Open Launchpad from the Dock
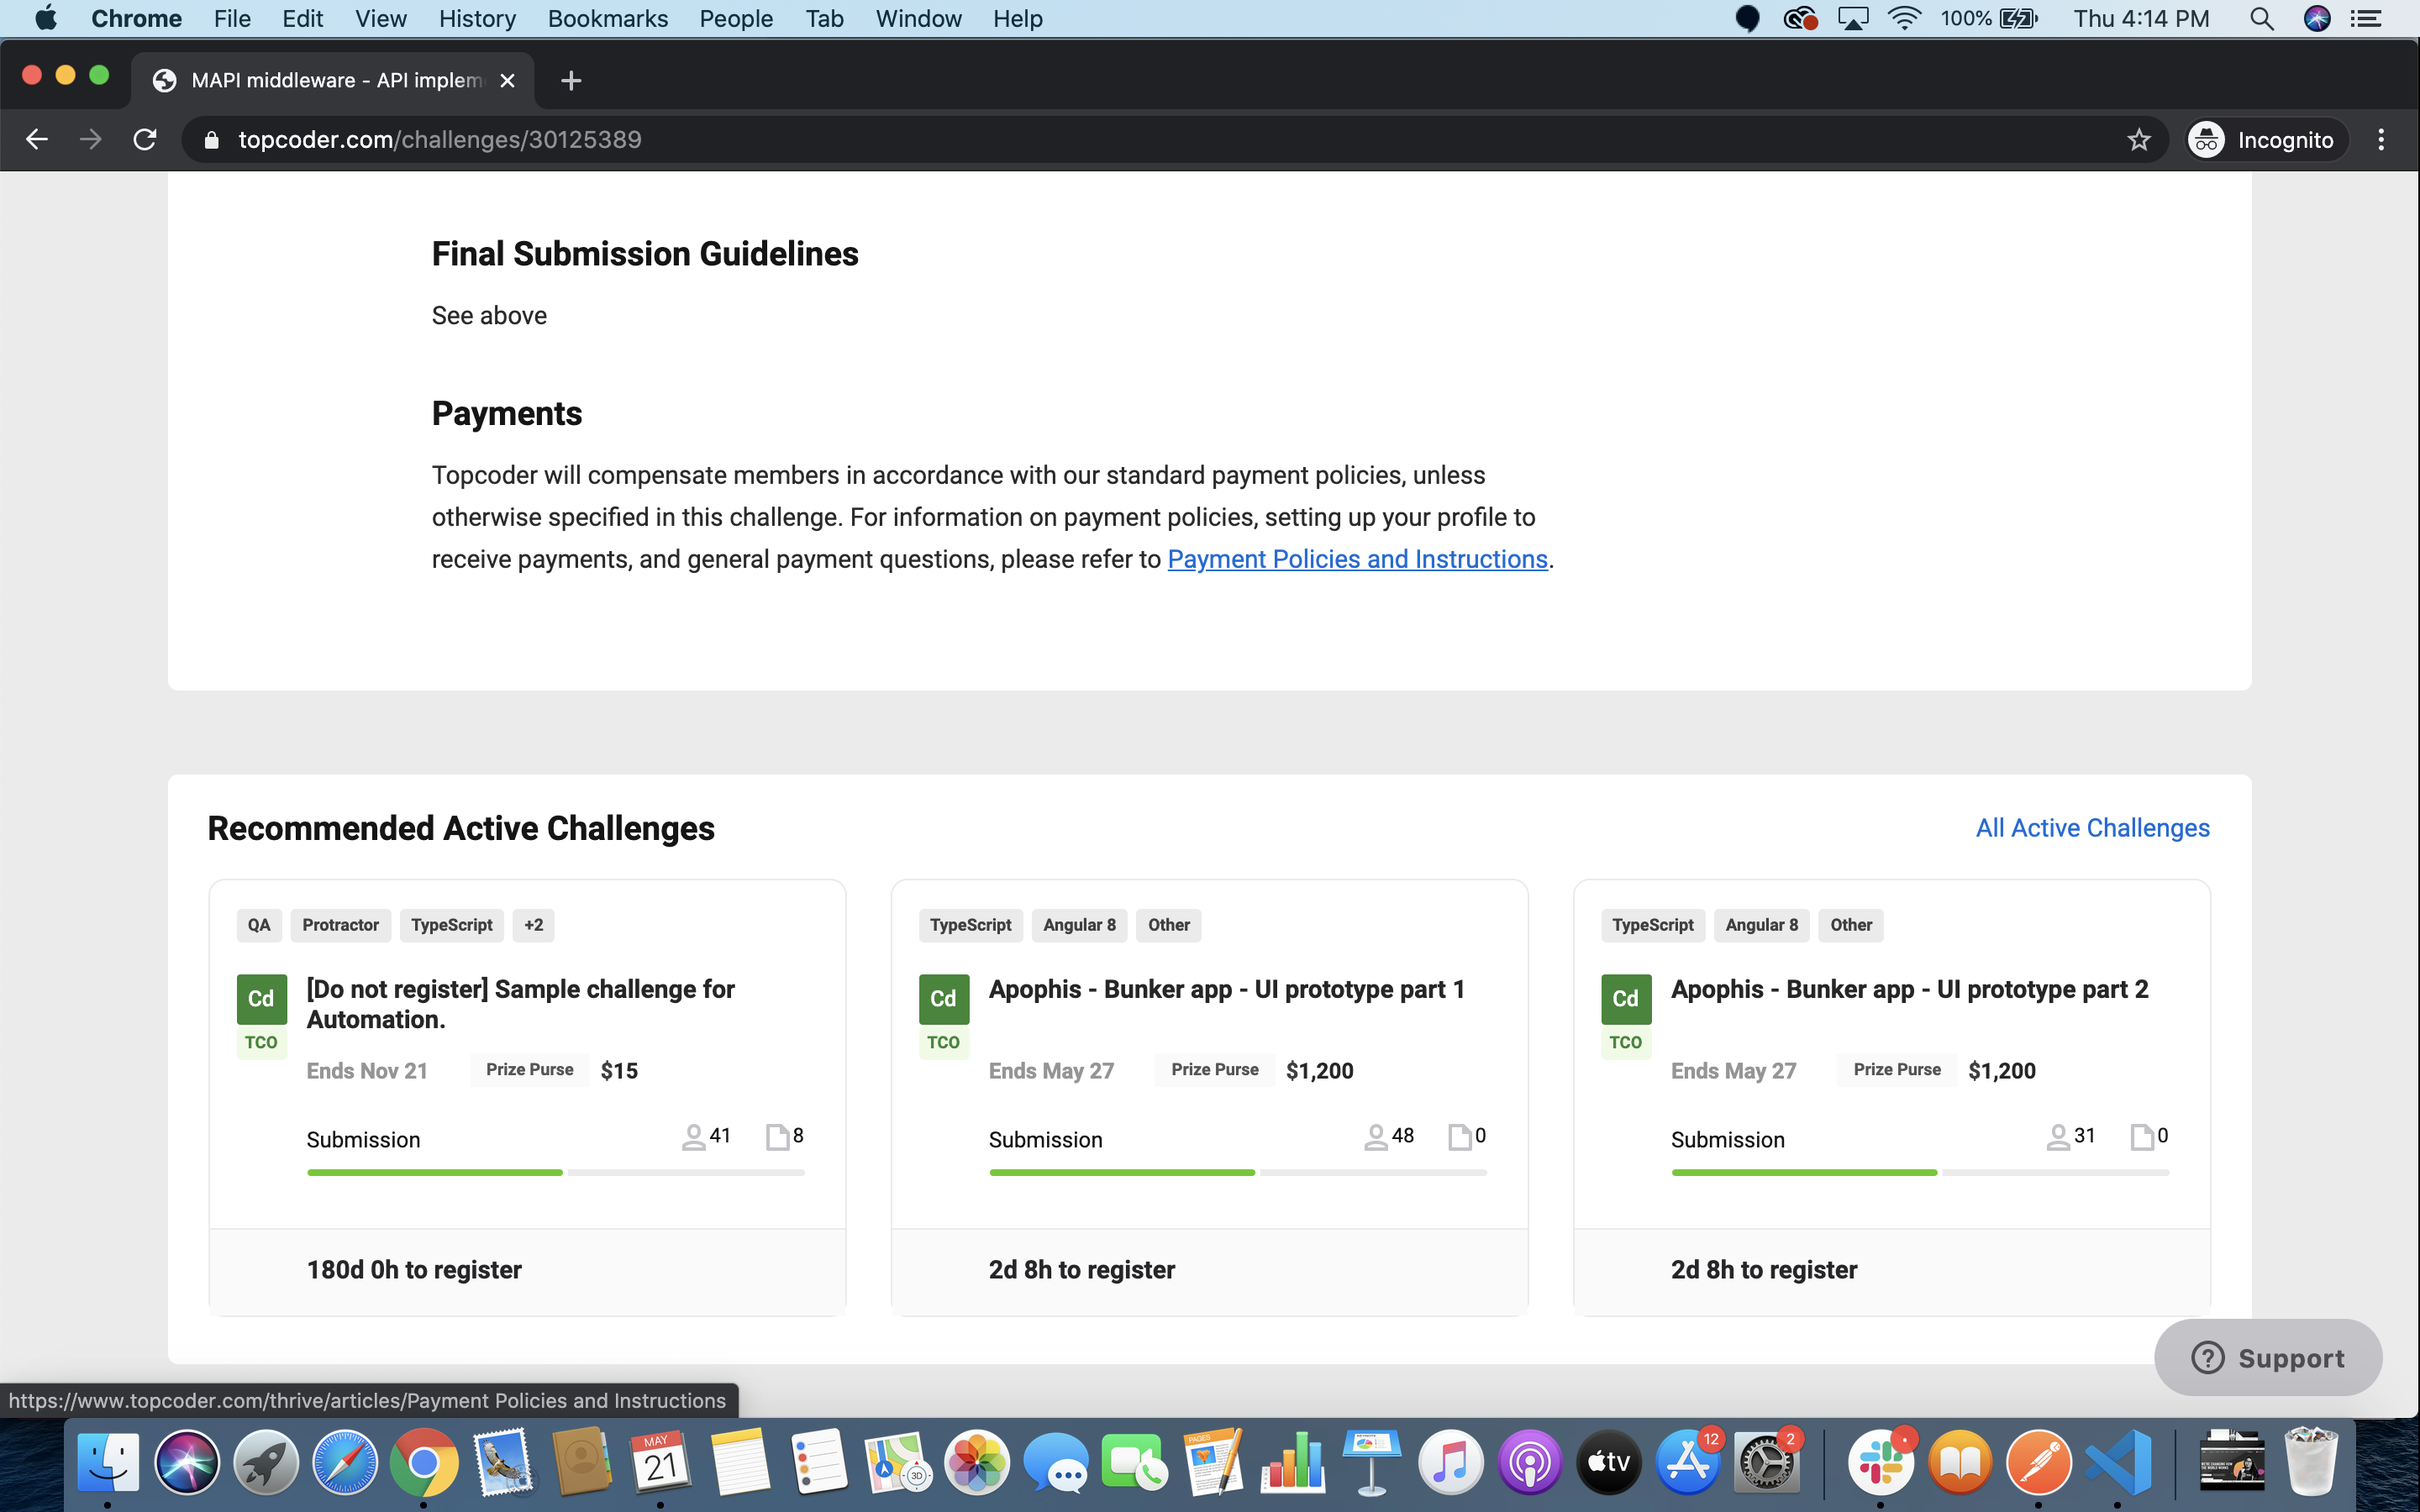This screenshot has height=1512, width=2420. (x=266, y=1463)
